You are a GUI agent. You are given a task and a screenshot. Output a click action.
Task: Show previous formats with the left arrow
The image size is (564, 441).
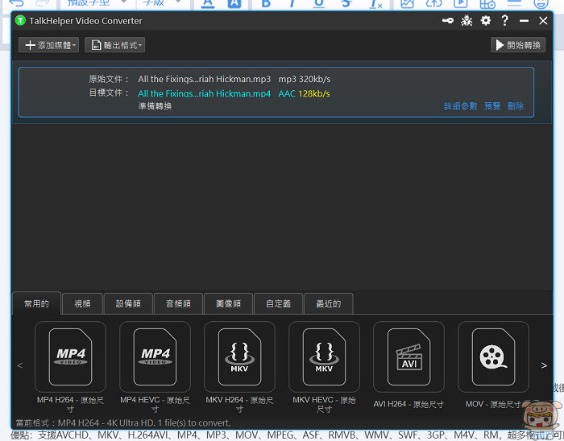(x=20, y=365)
